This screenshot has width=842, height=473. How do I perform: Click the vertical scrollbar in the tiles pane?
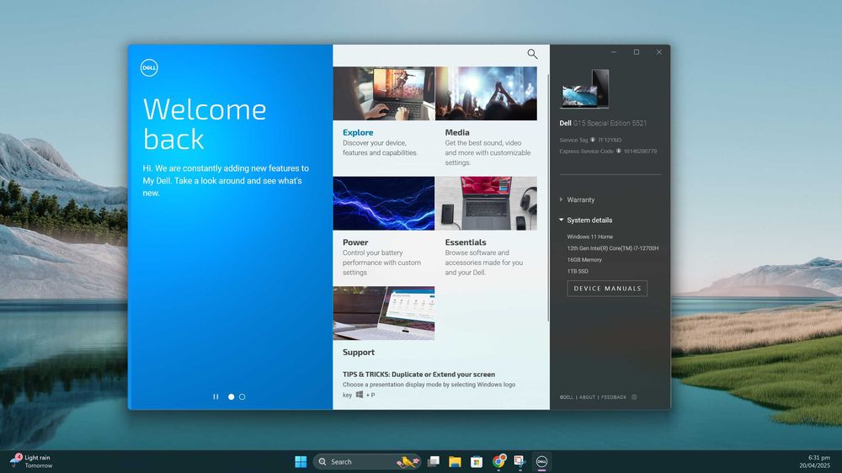click(548, 198)
